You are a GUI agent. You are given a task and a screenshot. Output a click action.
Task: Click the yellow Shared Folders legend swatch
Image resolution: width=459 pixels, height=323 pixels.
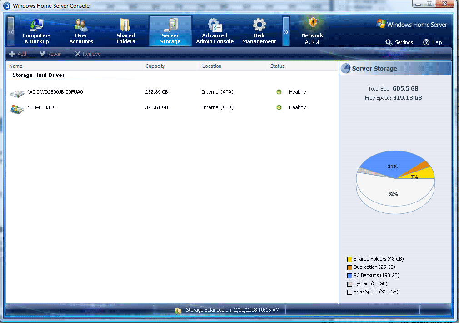point(349,259)
